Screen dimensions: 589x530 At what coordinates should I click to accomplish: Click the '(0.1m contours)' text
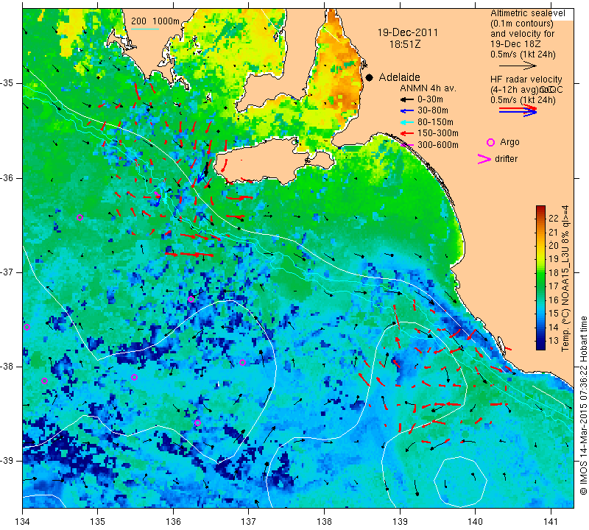click(x=522, y=24)
